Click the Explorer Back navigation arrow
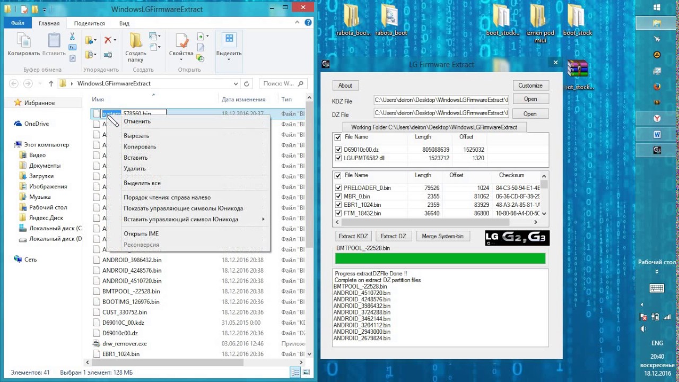This screenshot has width=679, height=382. (14, 84)
